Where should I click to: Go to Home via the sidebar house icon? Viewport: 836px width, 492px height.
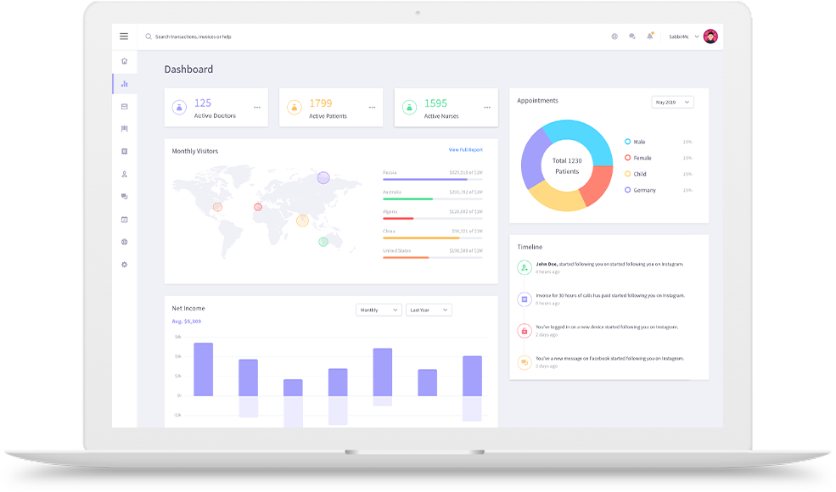124,61
